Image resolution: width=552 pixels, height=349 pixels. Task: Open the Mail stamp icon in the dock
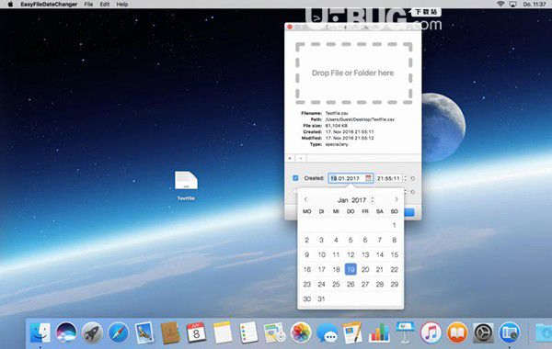click(144, 332)
